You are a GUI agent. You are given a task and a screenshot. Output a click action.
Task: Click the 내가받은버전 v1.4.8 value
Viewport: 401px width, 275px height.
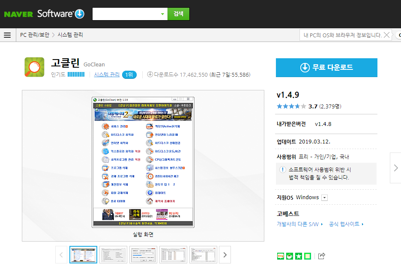click(x=323, y=124)
